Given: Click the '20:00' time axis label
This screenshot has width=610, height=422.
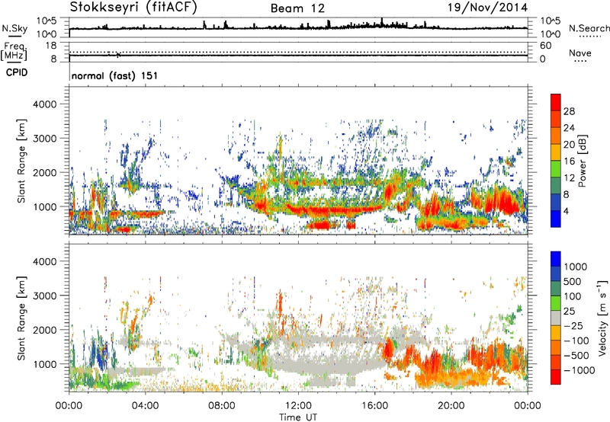Looking at the screenshot, I should coord(451,406).
